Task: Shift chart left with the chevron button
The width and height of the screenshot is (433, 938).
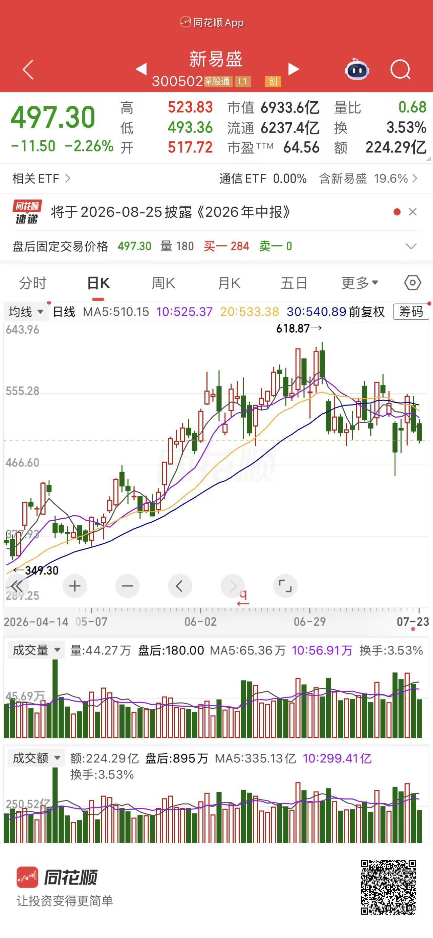Action: [180, 586]
